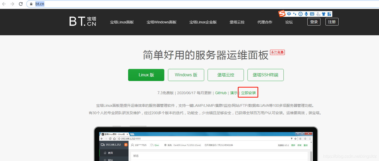Open the IME toolbox grid icon

329,14
